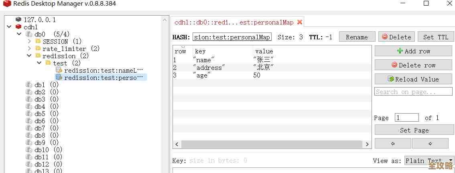Click the Search on page field
Image resolution: width=455 pixels, height=173 pixels.
coord(413,92)
